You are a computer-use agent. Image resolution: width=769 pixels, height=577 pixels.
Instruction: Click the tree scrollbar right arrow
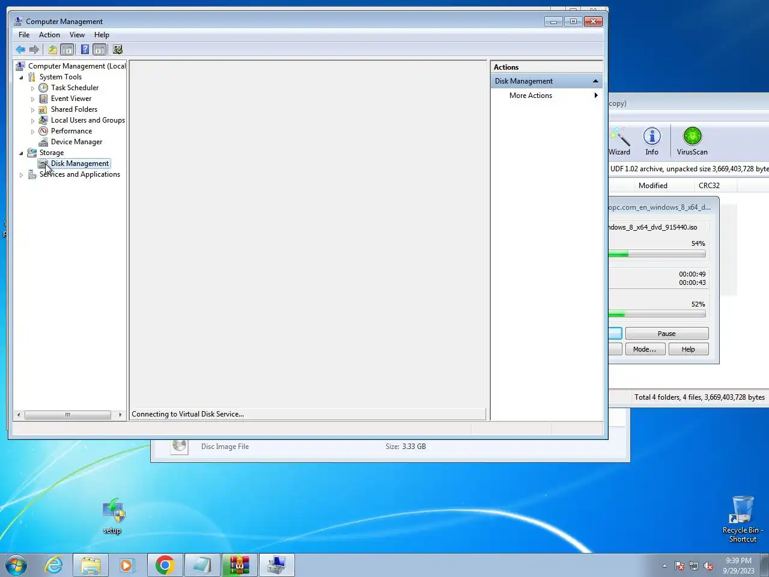tap(120, 415)
